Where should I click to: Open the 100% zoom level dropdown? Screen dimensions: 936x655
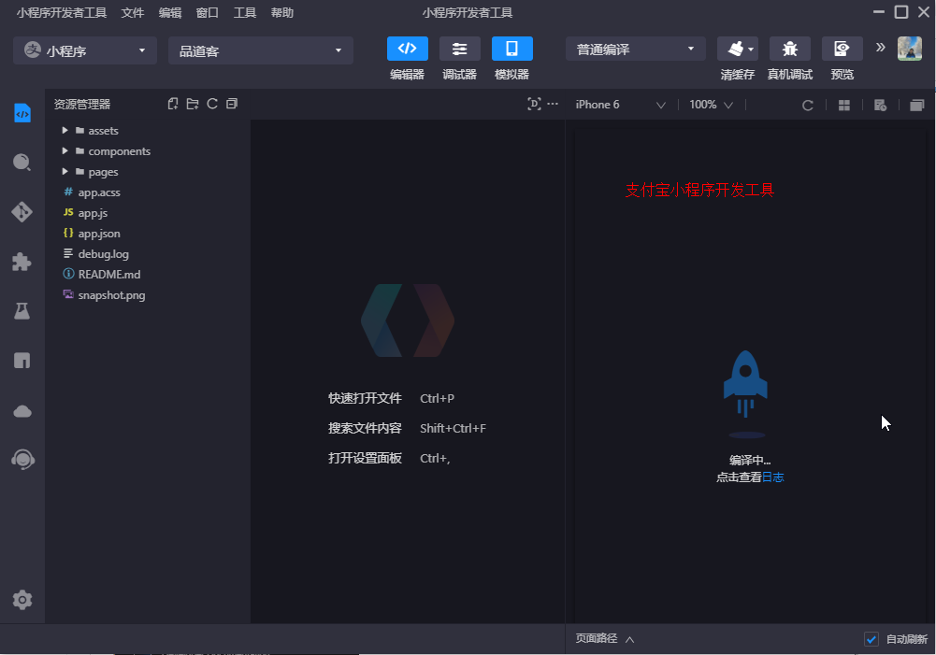click(711, 105)
